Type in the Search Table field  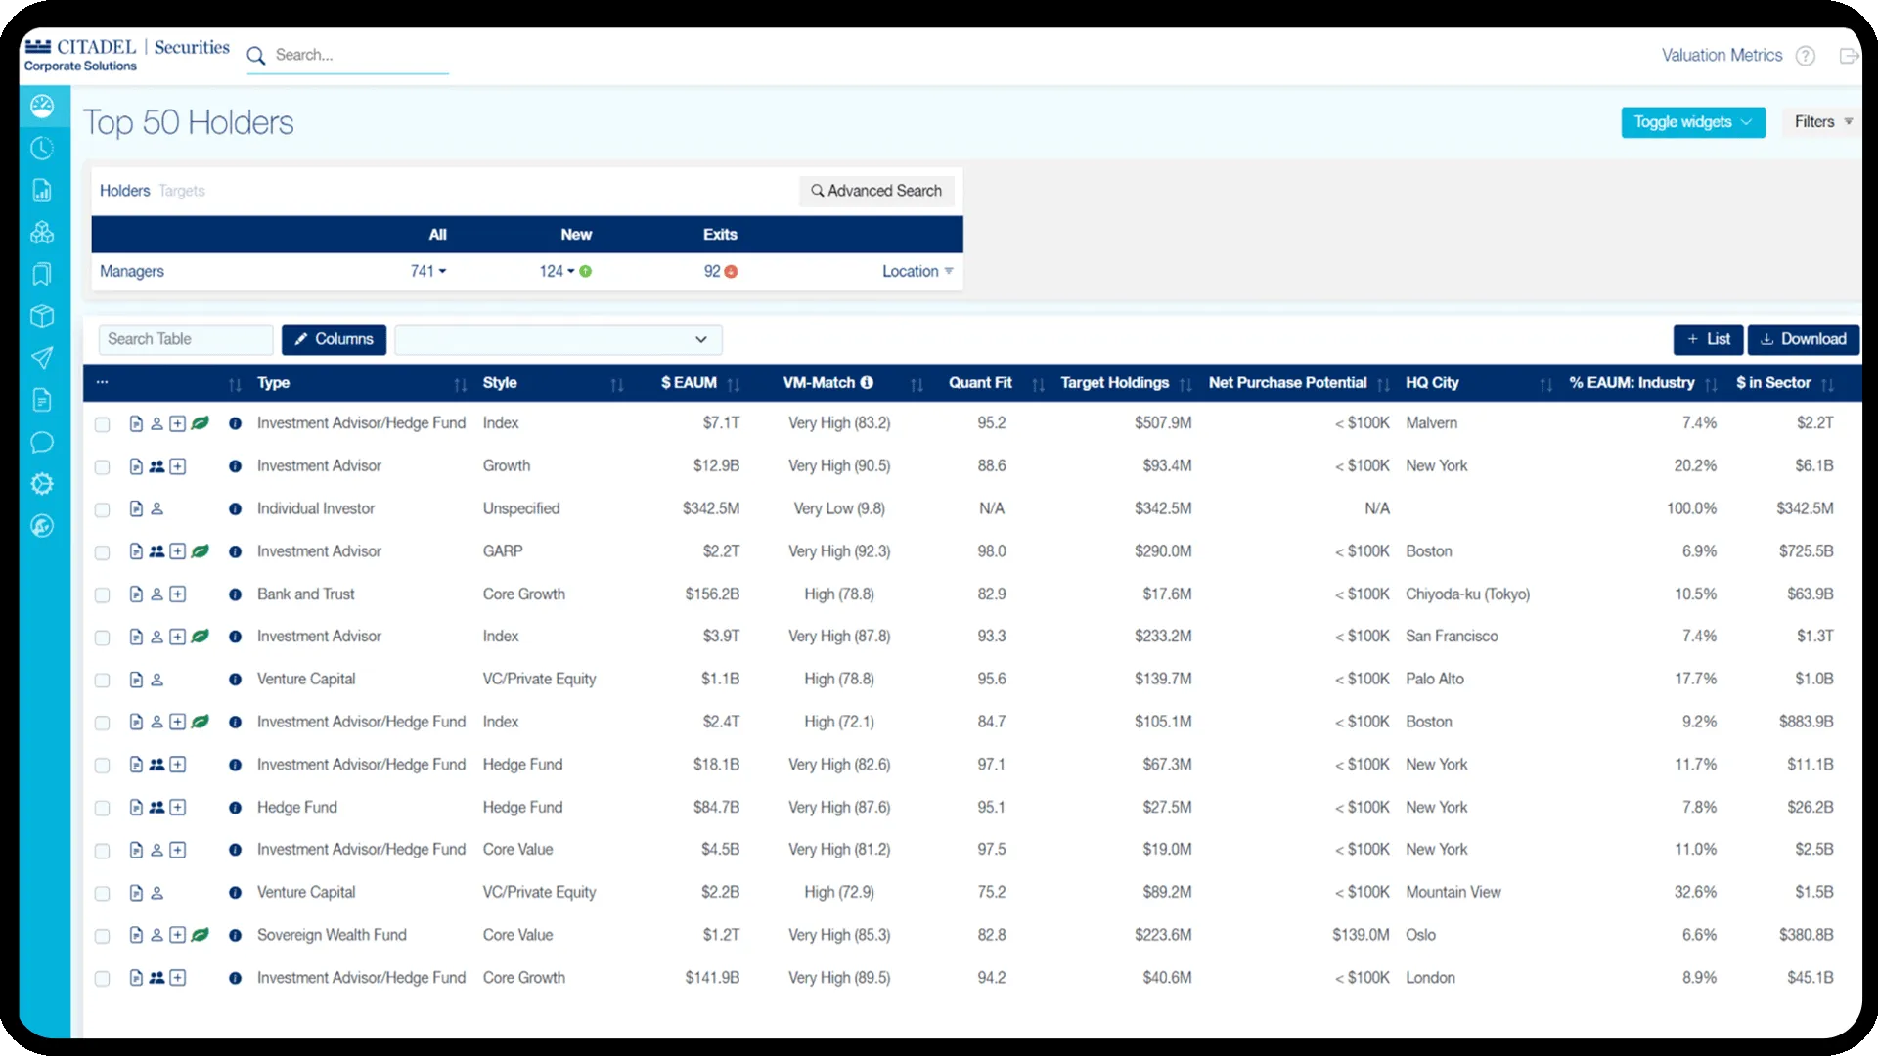(185, 339)
